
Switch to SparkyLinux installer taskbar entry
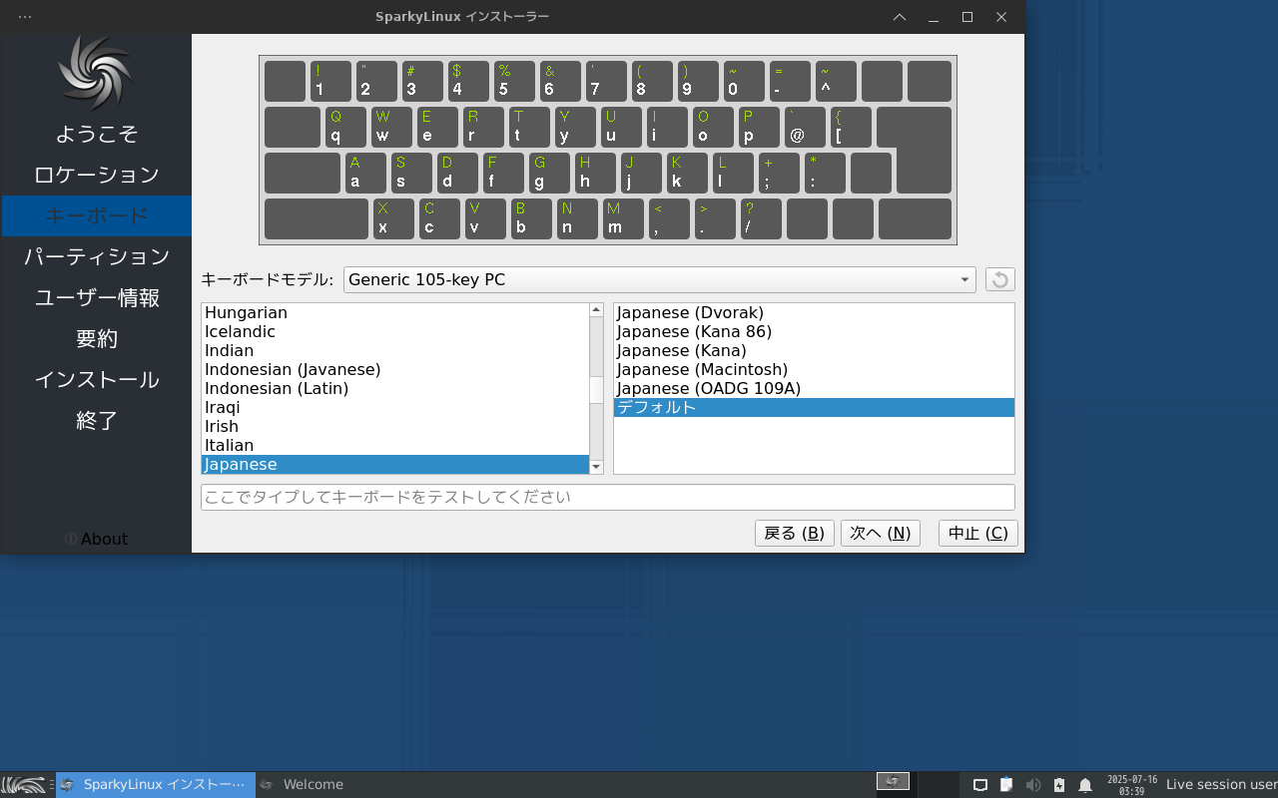pos(156,784)
